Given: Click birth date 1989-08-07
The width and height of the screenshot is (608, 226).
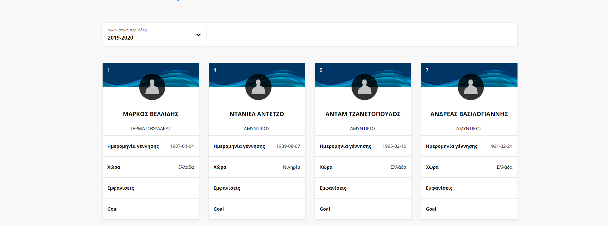Looking at the screenshot, I should click(288, 146).
